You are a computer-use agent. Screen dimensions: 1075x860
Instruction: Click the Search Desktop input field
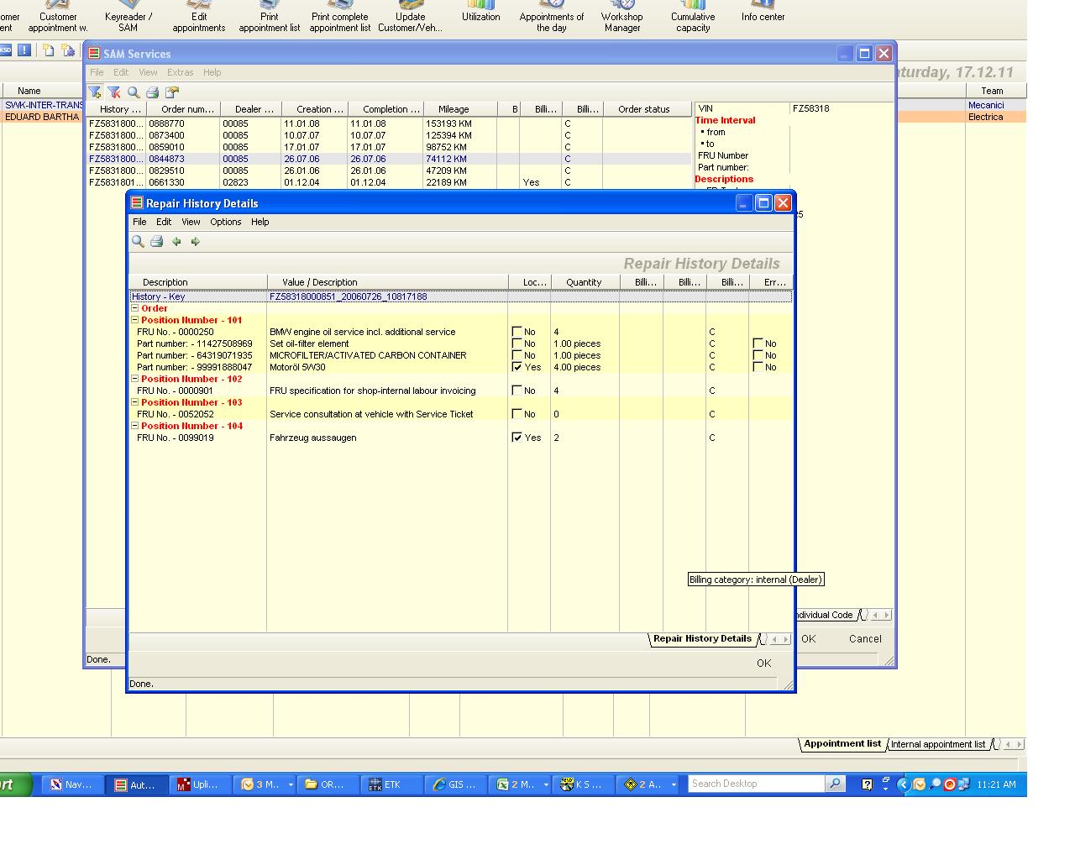pyautogui.click(x=756, y=784)
